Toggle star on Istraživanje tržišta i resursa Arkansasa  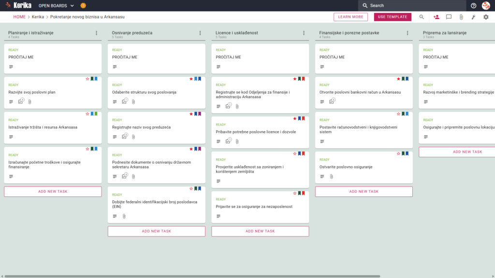87,114
